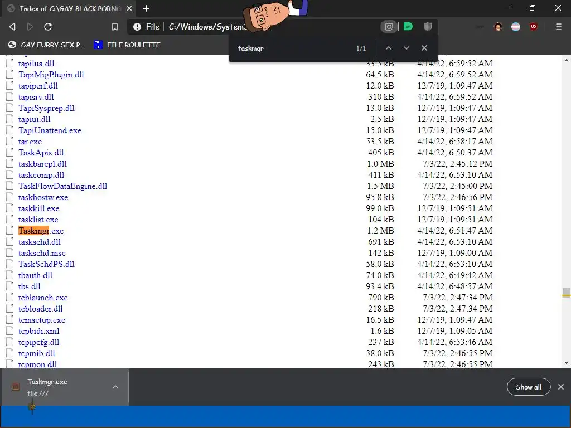
Task: Click the 1/1 match count in find bar
Action: click(361, 48)
